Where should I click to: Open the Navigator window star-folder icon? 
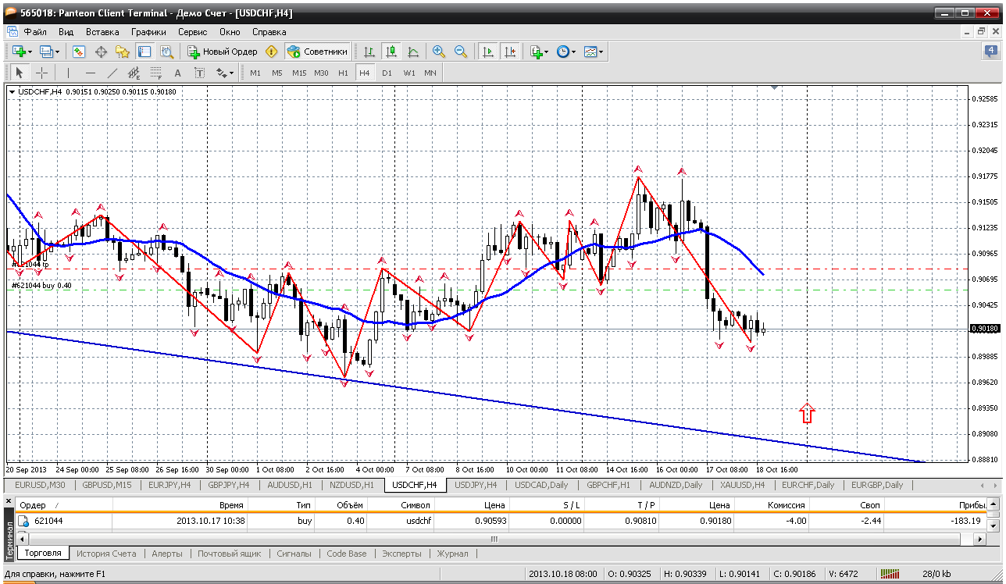point(123,52)
